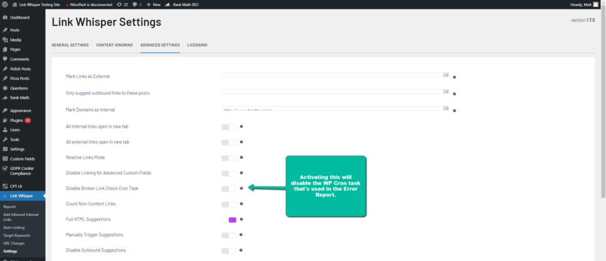Viewport: 606px width, 261px height.
Task: Enable Count Non-Content Links switch
Action: [x=228, y=205]
